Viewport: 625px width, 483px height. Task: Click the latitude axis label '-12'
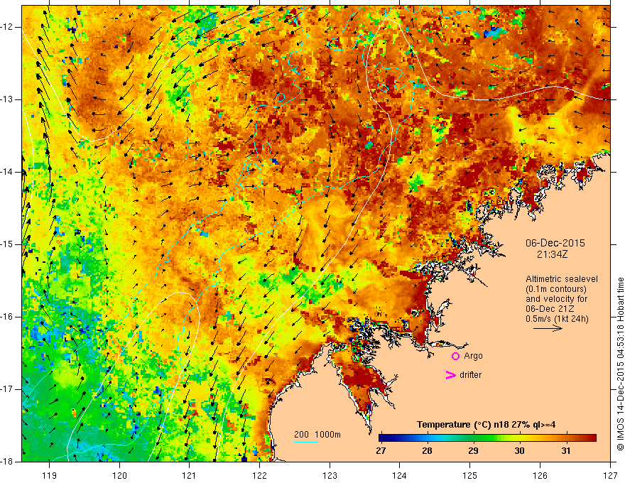7,27
